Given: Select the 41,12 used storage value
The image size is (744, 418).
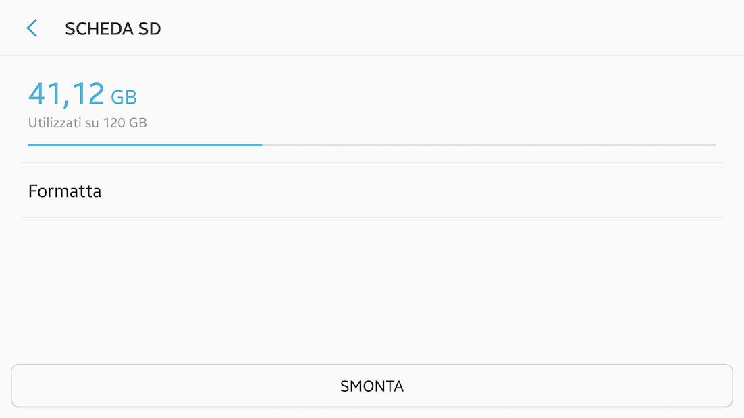Looking at the screenshot, I should point(66,94).
